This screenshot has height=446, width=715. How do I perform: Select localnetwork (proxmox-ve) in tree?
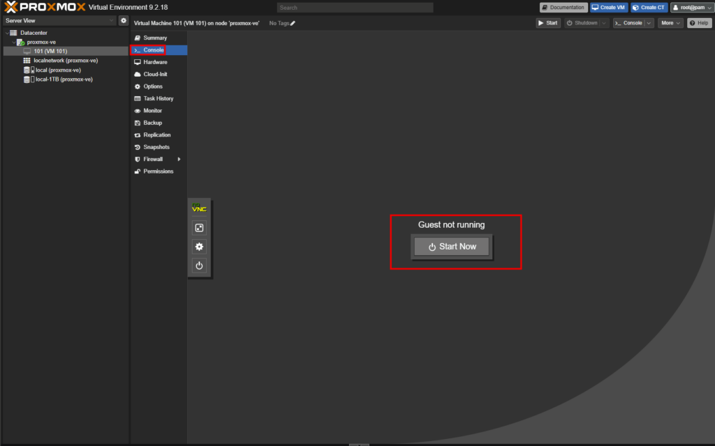point(66,61)
